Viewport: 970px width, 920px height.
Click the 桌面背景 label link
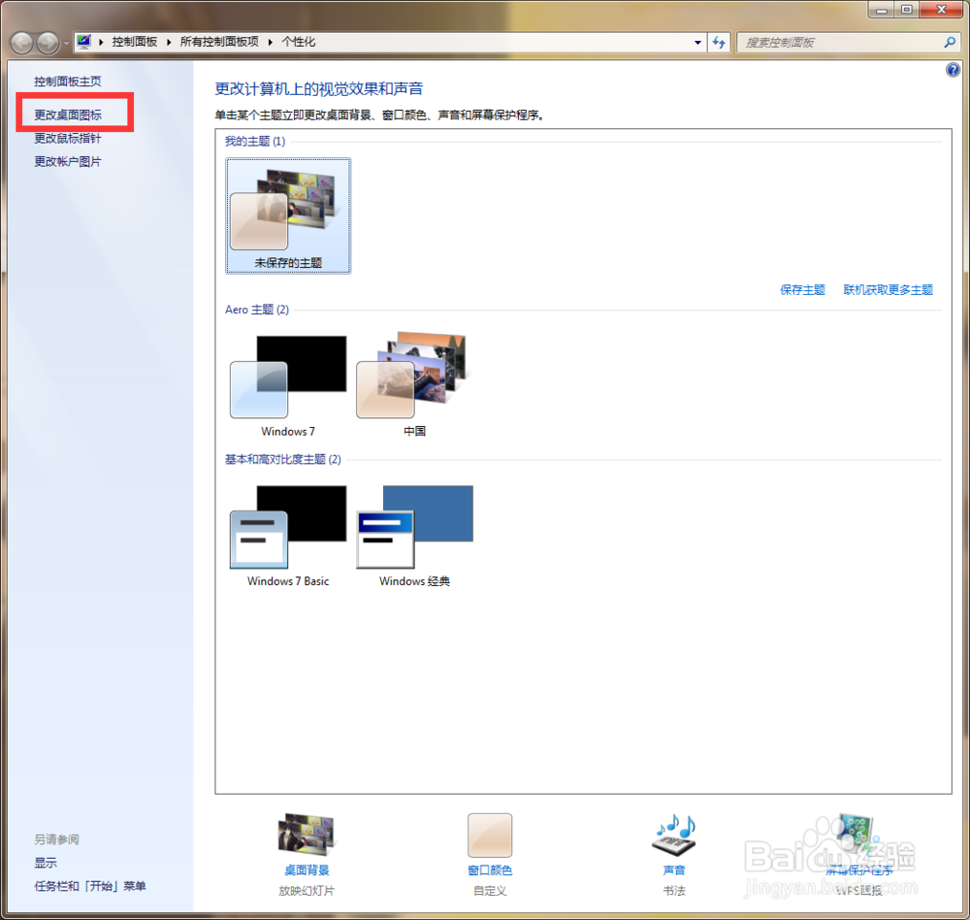[307, 870]
